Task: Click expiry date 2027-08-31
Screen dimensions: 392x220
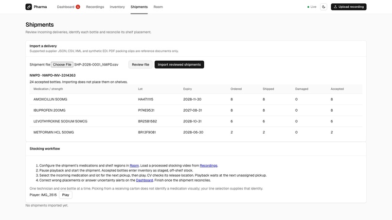Action: 193,110
